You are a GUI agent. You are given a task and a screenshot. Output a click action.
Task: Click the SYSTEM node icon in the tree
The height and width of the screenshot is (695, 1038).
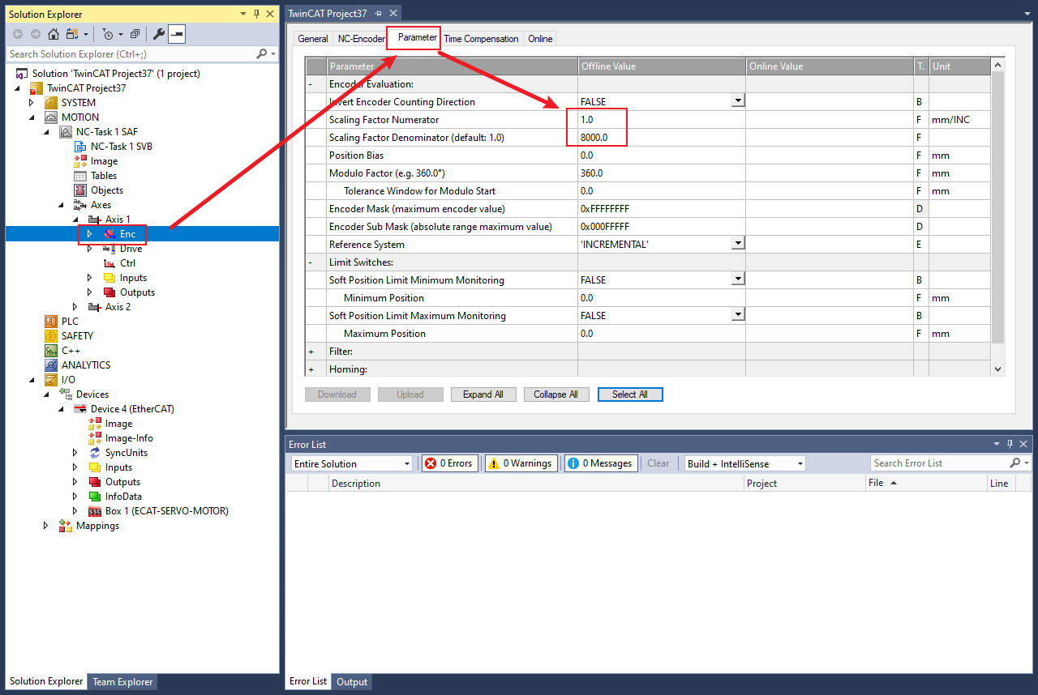pos(50,103)
